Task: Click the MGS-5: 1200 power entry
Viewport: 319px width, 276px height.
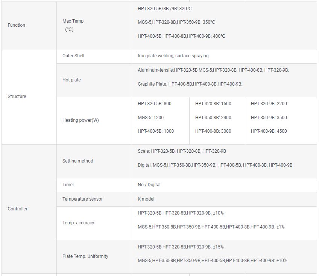Action: point(150,118)
